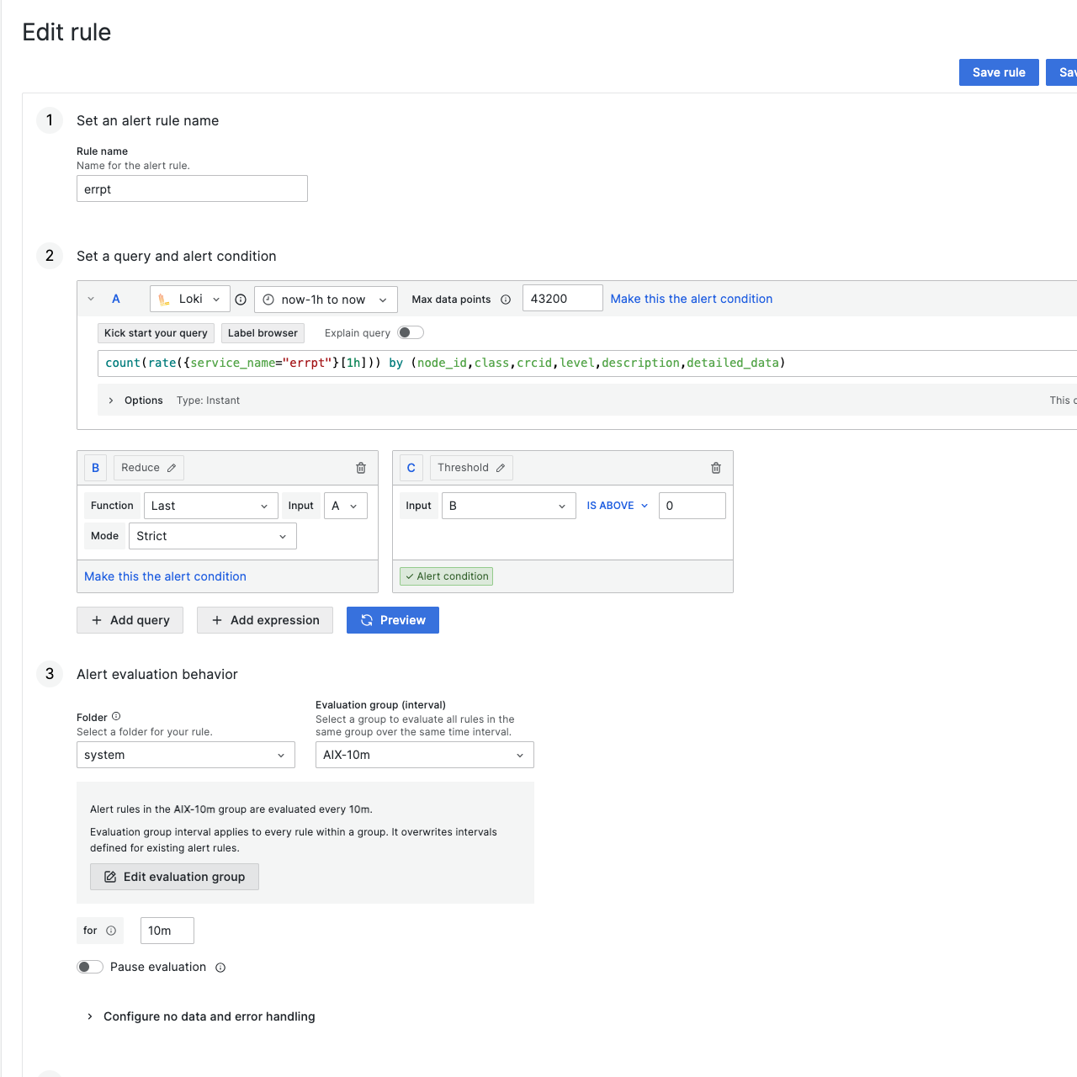Click the info icon beside the data source picker
Screen dimensions: 1077x1077
241,299
